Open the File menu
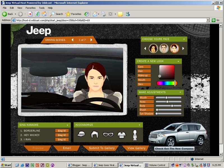 click(x=4, y=8)
